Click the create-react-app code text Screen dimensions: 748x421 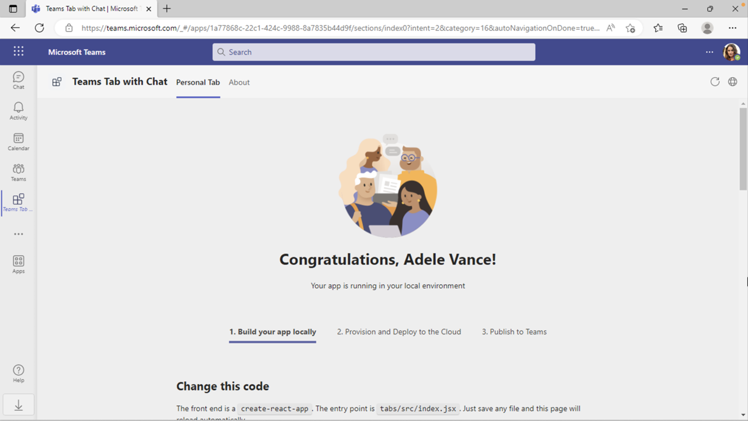tap(274, 409)
